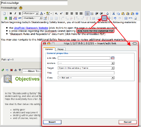Apply superscript formatting
The width and height of the screenshot is (141, 127).
pos(61,13)
